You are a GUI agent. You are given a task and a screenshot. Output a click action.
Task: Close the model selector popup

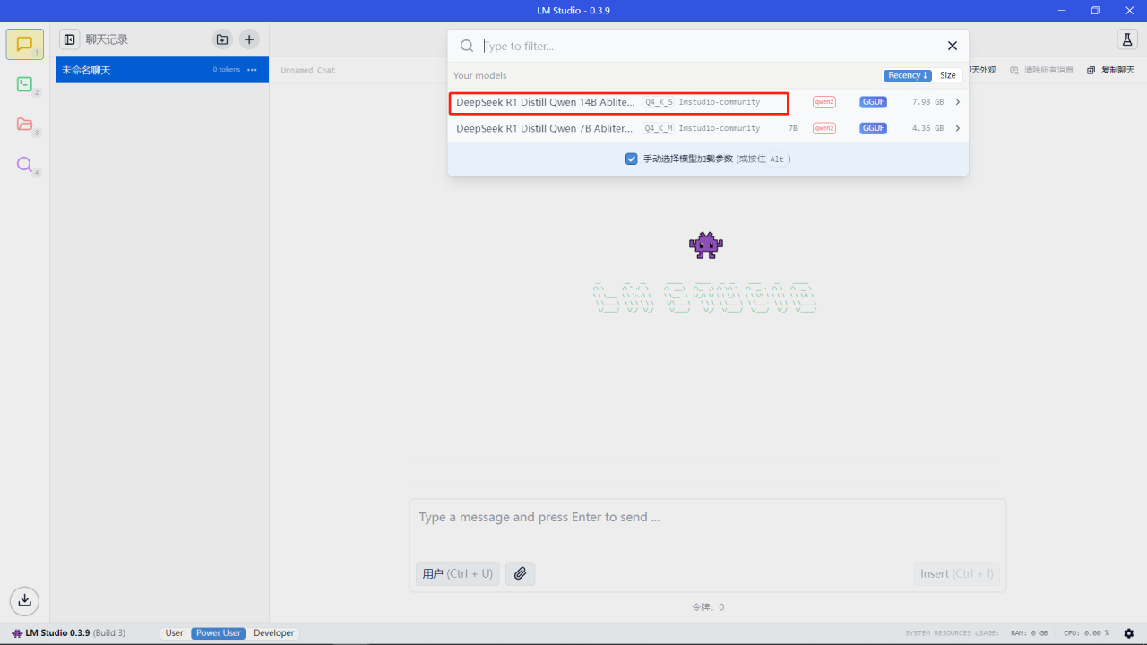[x=953, y=46]
